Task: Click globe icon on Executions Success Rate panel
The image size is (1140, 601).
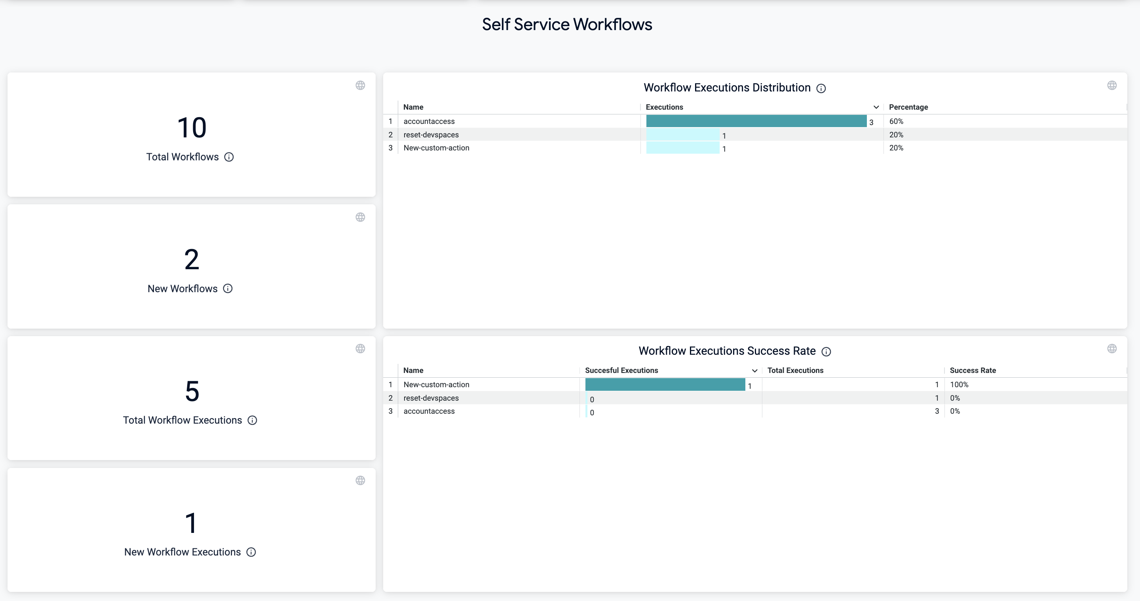Action: 1111,349
